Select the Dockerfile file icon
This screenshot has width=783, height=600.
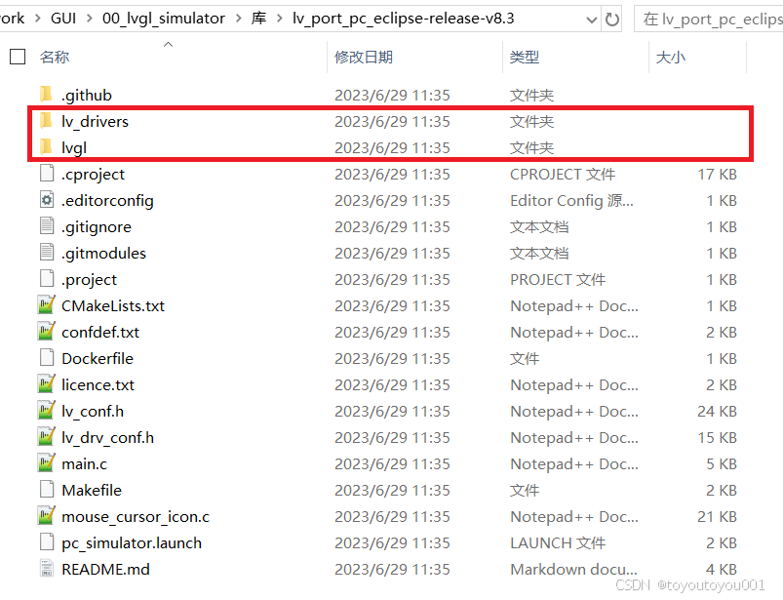pyautogui.click(x=46, y=358)
